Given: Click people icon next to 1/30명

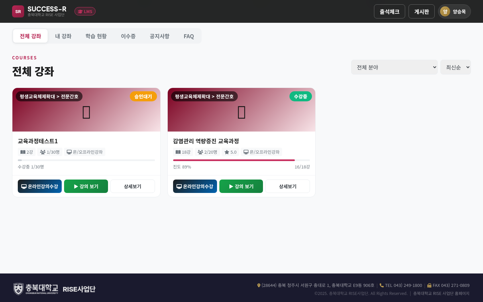Looking at the screenshot, I should pos(43,152).
